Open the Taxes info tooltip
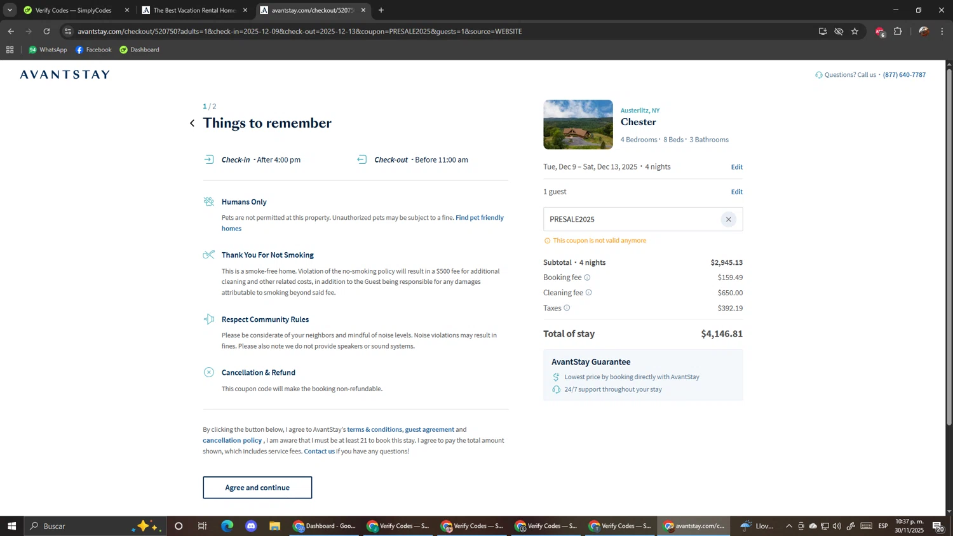This screenshot has height=536, width=953. (567, 308)
